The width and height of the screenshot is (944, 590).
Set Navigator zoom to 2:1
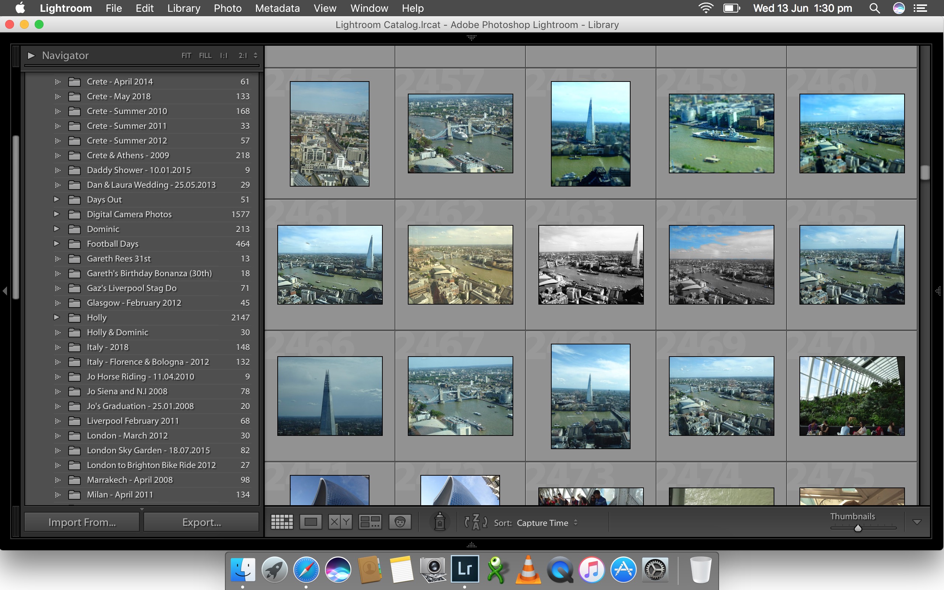click(243, 55)
